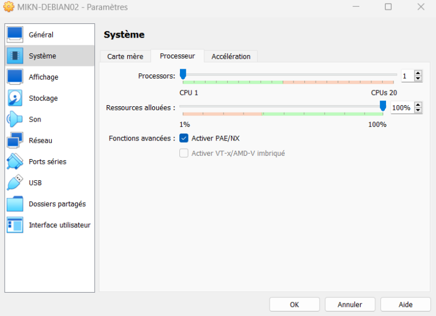Image resolution: width=436 pixels, height=316 pixels.
Task: Decrease processor count with down arrow
Action: 418,78
